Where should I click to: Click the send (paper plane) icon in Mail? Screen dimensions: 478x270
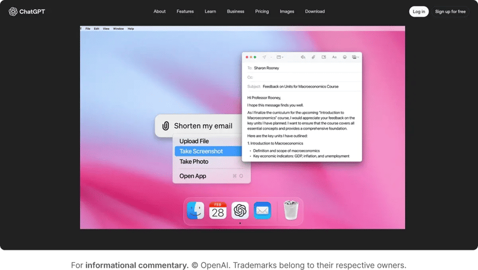(x=264, y=57)
